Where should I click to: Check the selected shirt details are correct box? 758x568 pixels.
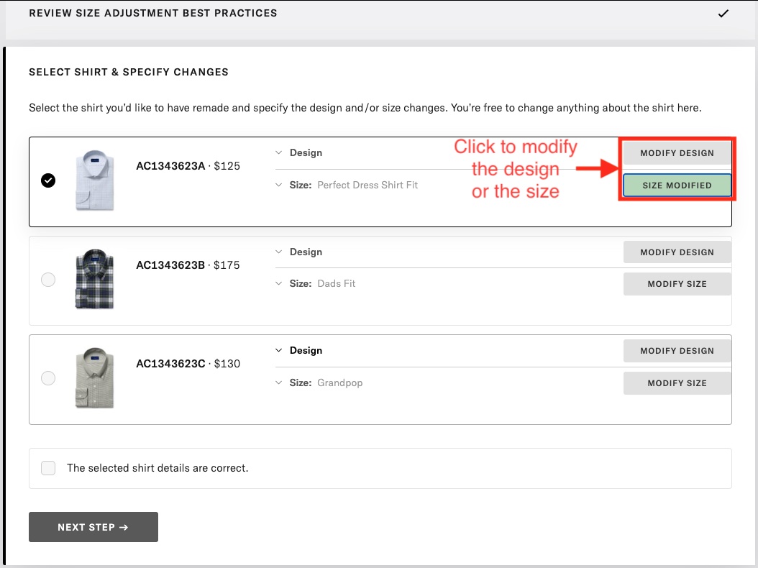tap(48, 468)
